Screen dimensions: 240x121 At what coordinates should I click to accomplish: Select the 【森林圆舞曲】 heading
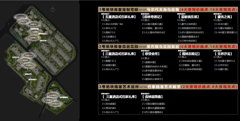152,97
